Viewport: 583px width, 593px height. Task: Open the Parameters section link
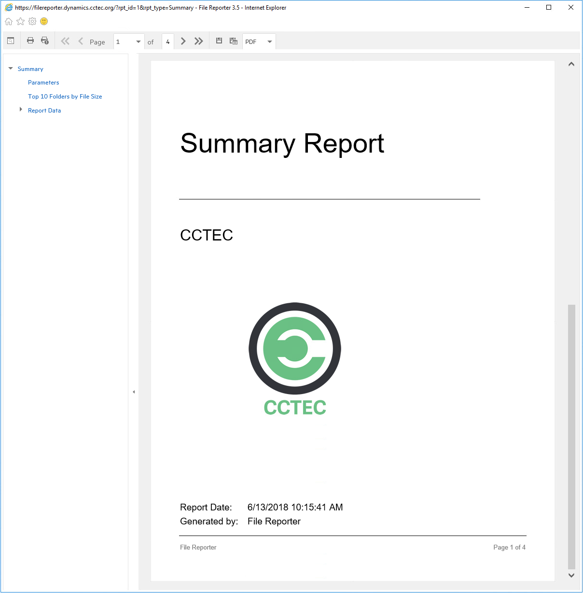[x=43, y=83]
